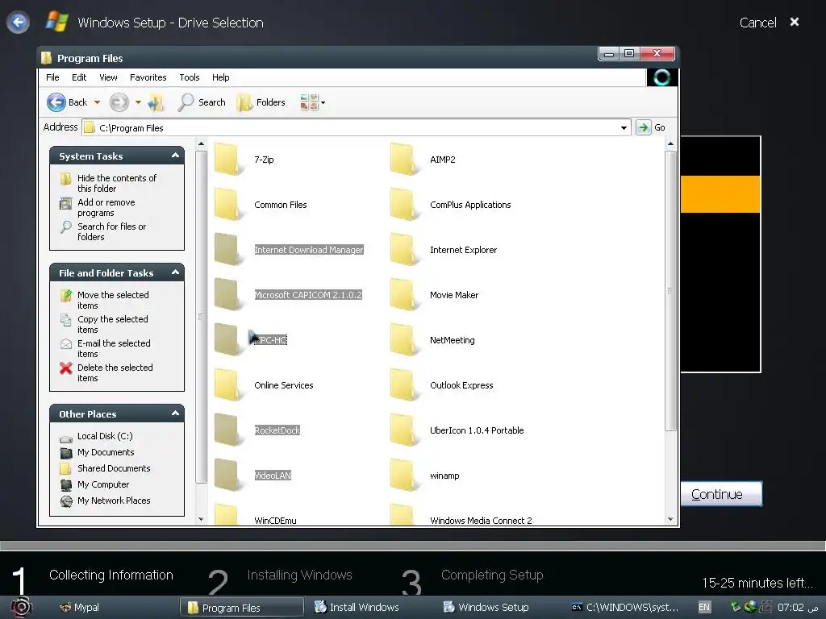Click the Go arrow next to address bar

tap(643, 127)
